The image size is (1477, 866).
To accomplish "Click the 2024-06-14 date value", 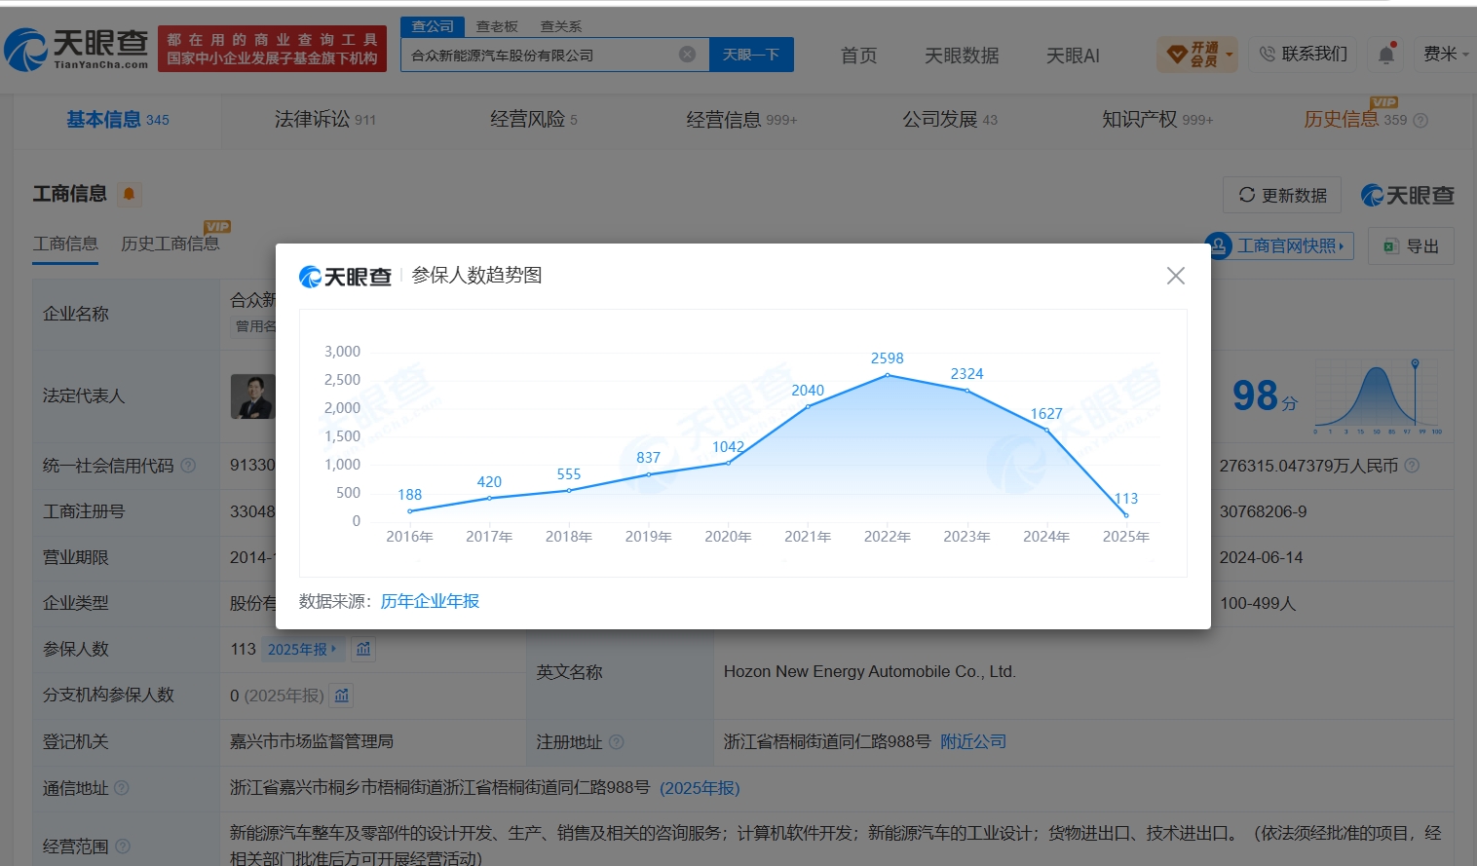I will tap(1262, 558).
